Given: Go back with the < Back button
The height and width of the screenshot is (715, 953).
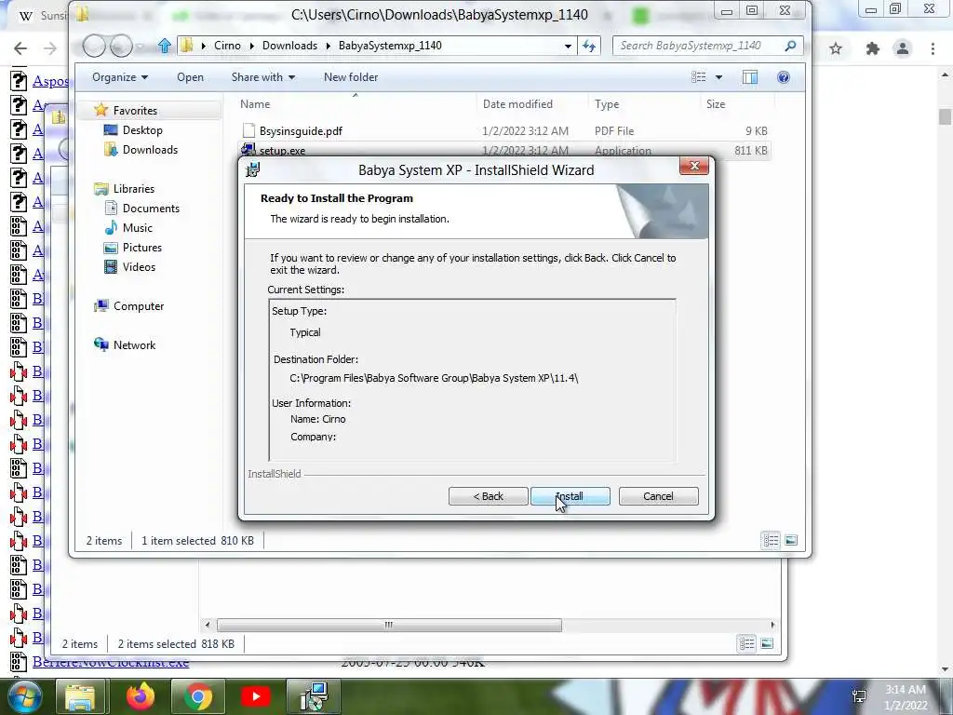Looking at the screenshot, I should [488, 496].
